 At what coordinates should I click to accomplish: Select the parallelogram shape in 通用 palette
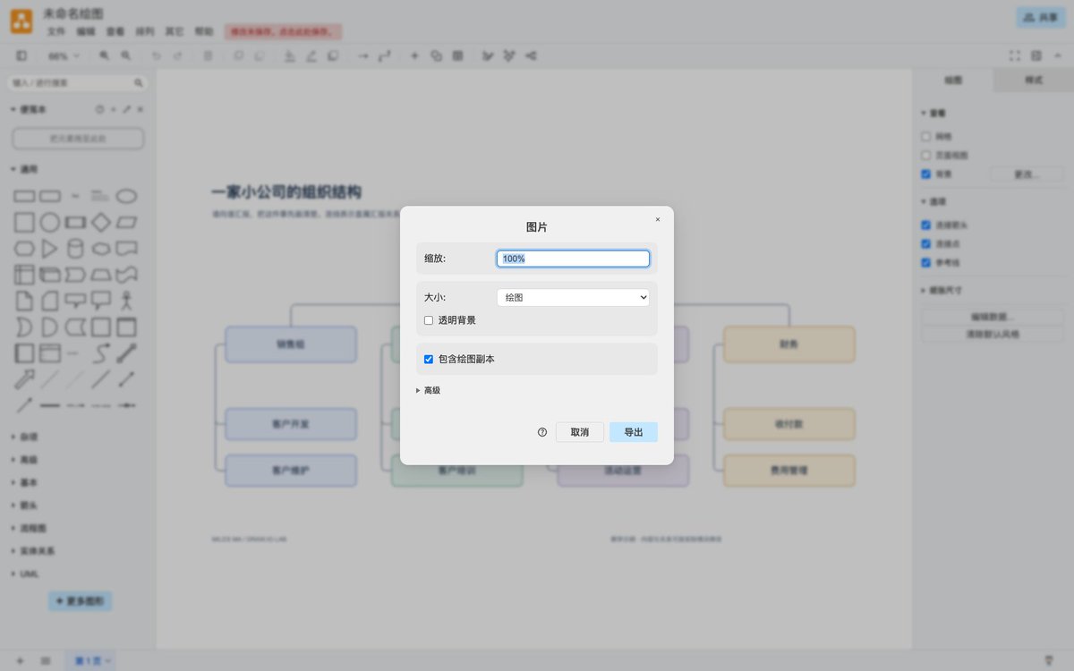pyautogui.click(x=127, y=222)
